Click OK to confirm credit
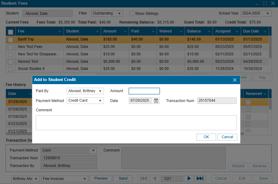This screenshot has width=278, height=184. click(206, 137)
